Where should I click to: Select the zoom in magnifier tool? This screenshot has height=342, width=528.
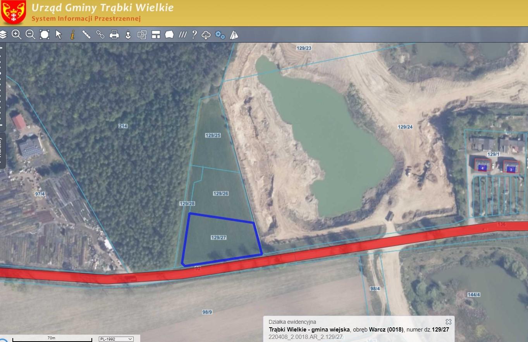coord(16,35)
